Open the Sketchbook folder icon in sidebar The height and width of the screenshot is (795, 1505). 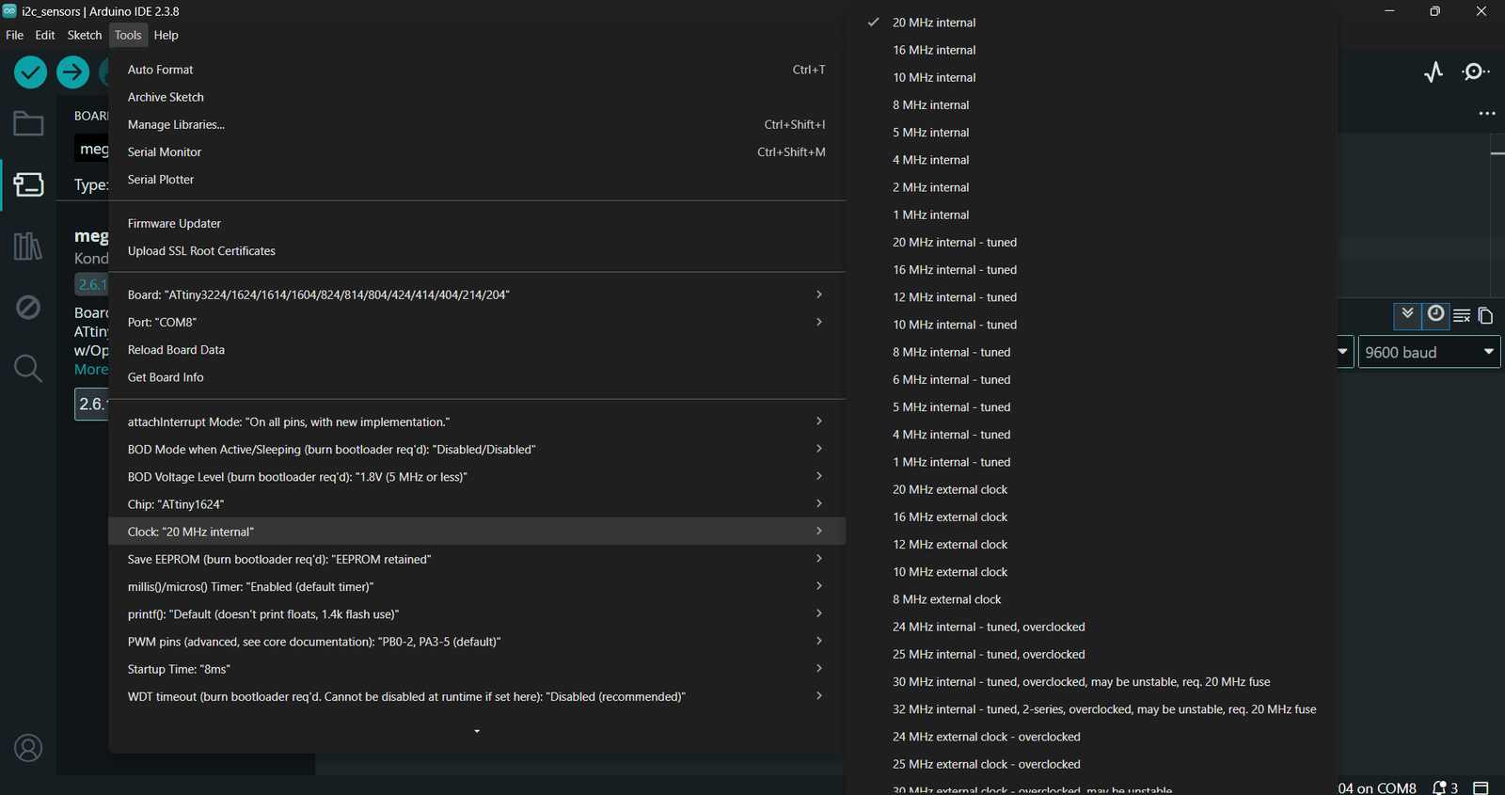(28, 123)
